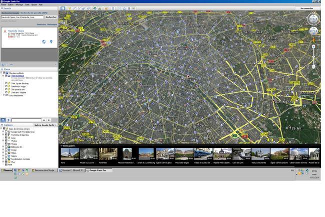325x217 pixels.
Task: Select the Ruler measurement tool
Action: click(x=113, y=9)
